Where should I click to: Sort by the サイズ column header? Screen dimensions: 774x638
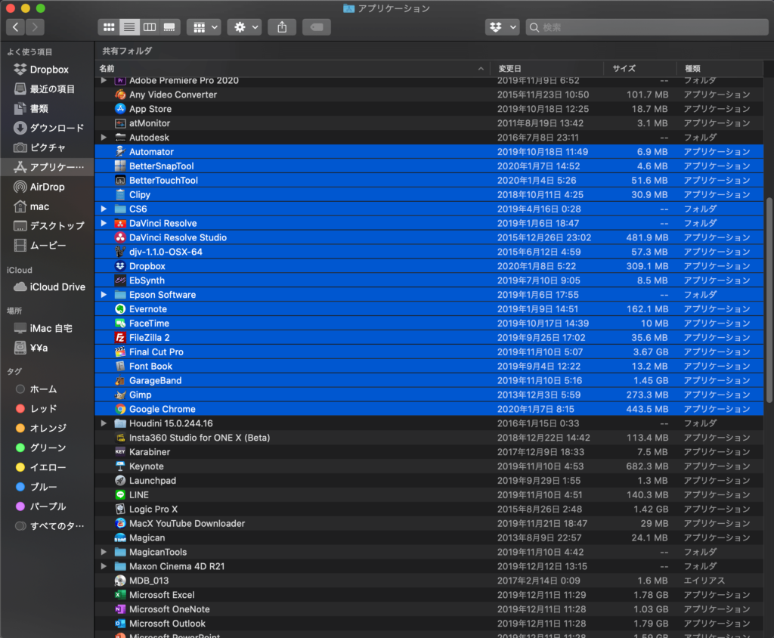pyautogui.click(x=640, y=69)
